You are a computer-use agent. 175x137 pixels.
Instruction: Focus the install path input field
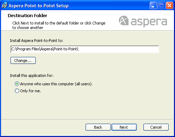(85, 49)
